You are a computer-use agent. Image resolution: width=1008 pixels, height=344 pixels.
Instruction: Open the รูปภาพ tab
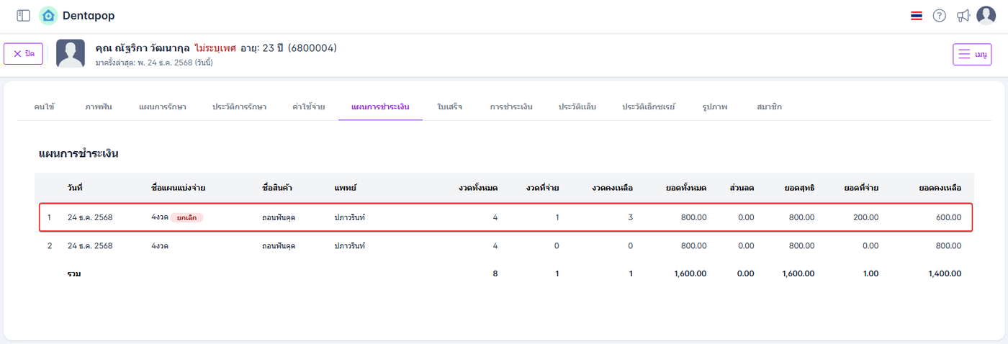(x=715, y=107)
